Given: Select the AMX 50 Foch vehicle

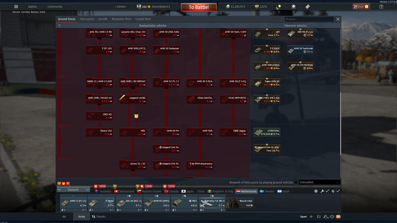Looking at the screenshot, I should click(x=233, y=33).
